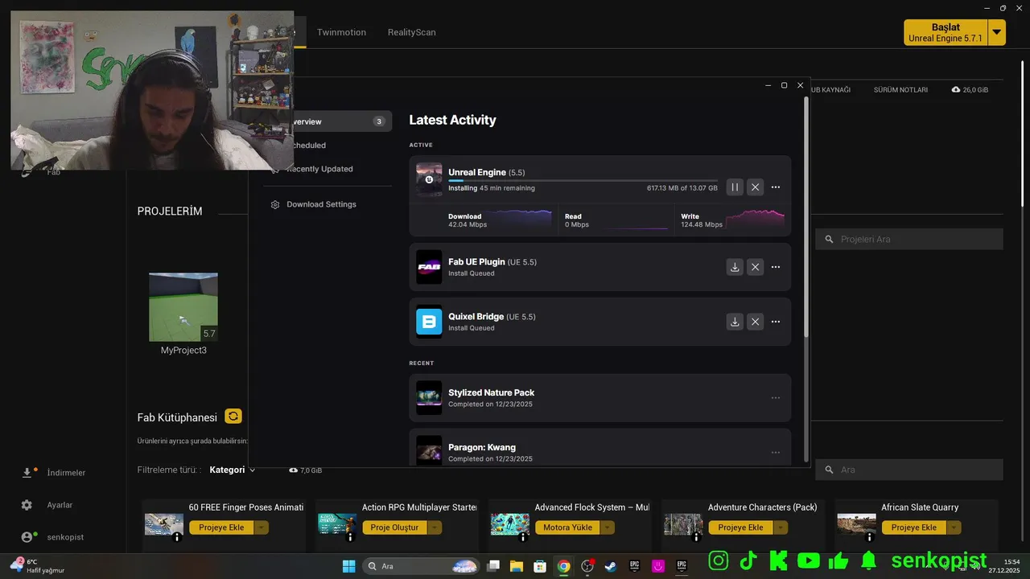Screen dimensions: 1030x579
Task: Open the MyProject3 project thumbnail
Action: click(x=183, y=307)
